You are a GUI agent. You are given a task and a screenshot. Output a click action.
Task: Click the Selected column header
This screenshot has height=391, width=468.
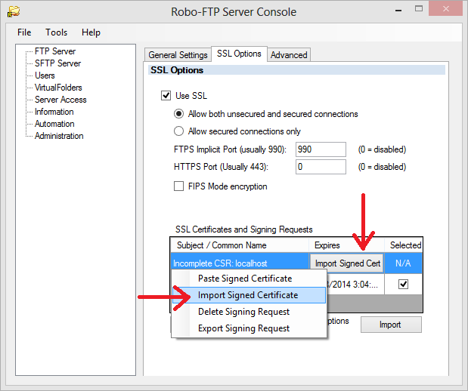(x=404, y=245)
